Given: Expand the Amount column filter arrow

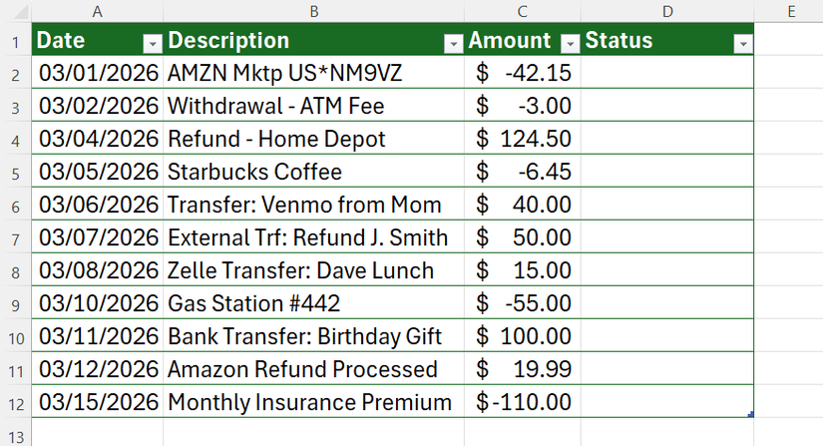Looking at the screenshot, I should [x=570, y=43].
